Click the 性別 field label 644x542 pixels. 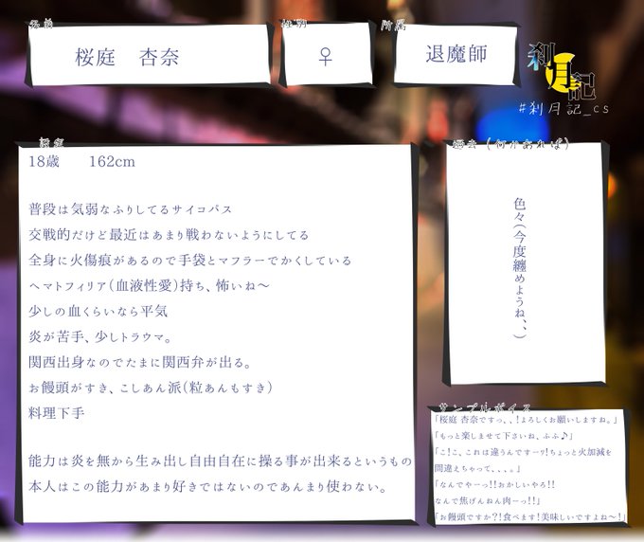pyautogui.click(x=294, y=25)
